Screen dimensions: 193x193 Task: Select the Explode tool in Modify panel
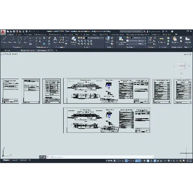(49, 41)
